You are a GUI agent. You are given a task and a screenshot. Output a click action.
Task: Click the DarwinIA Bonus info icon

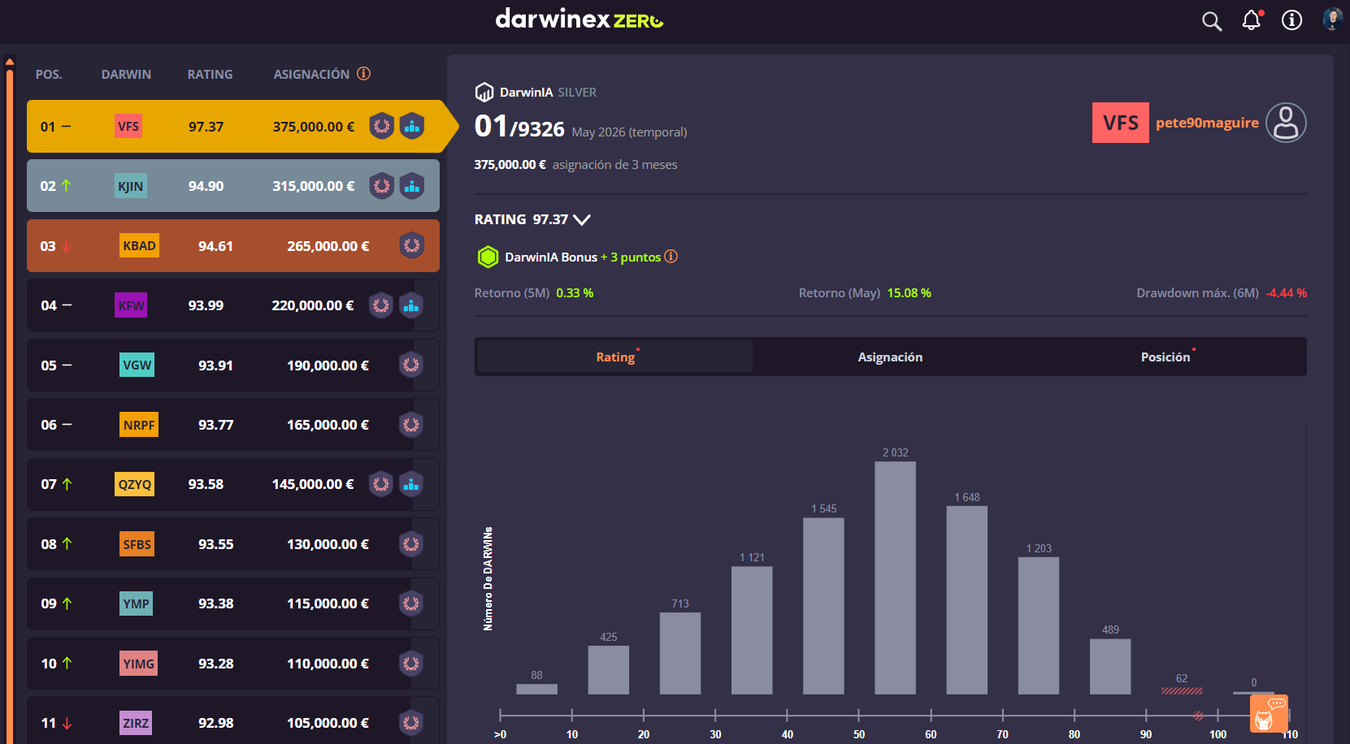(x=671, y=257)
